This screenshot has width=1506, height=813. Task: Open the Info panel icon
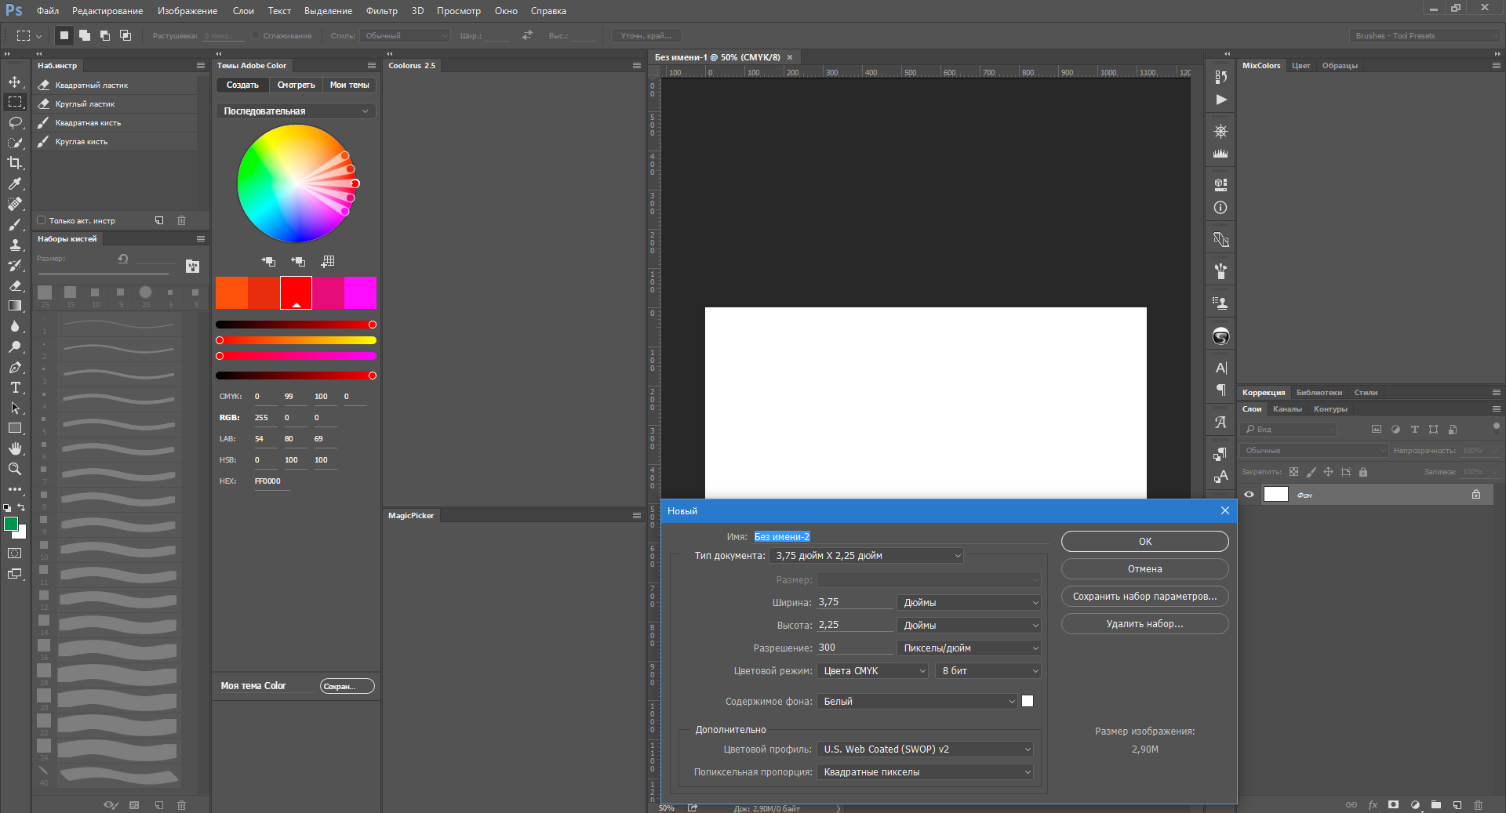1220,208
